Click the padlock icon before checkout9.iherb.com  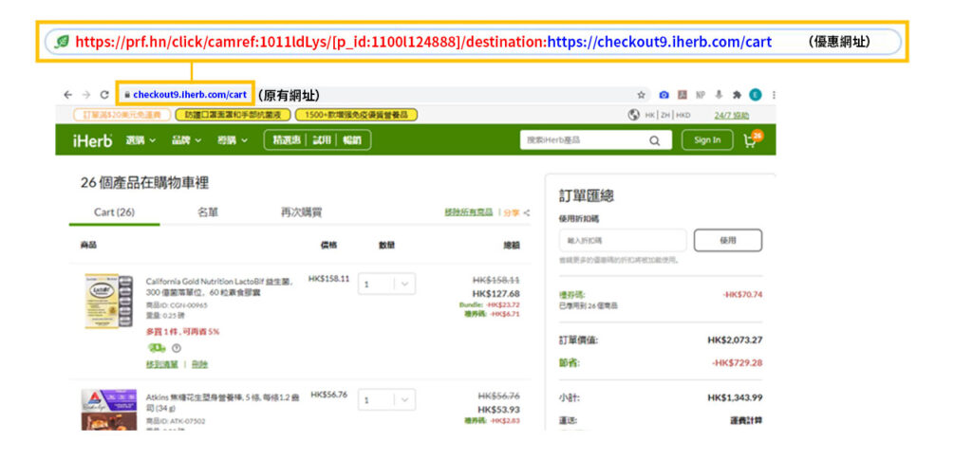126,96
